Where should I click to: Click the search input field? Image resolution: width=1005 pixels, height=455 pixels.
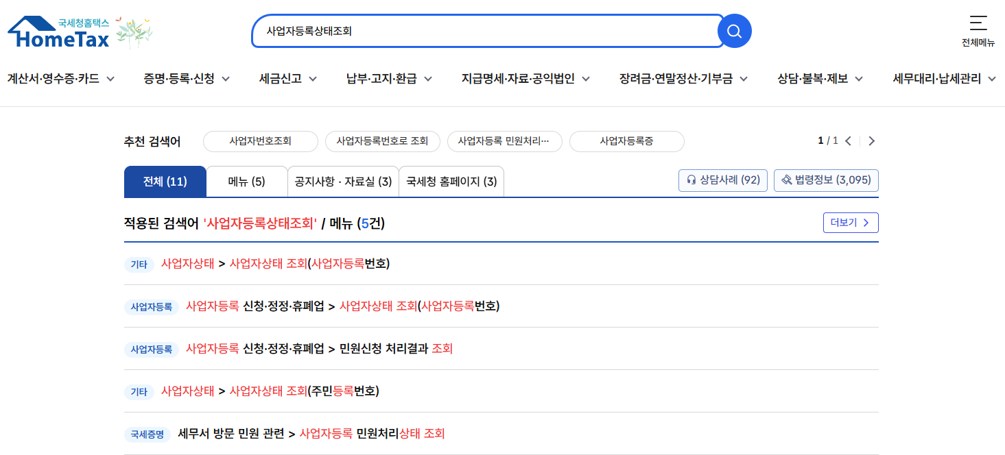[488, 31]
